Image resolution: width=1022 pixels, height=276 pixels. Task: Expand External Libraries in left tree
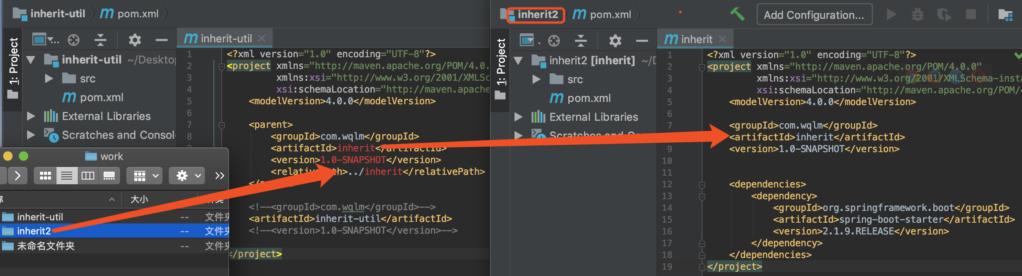click(31, 116)
